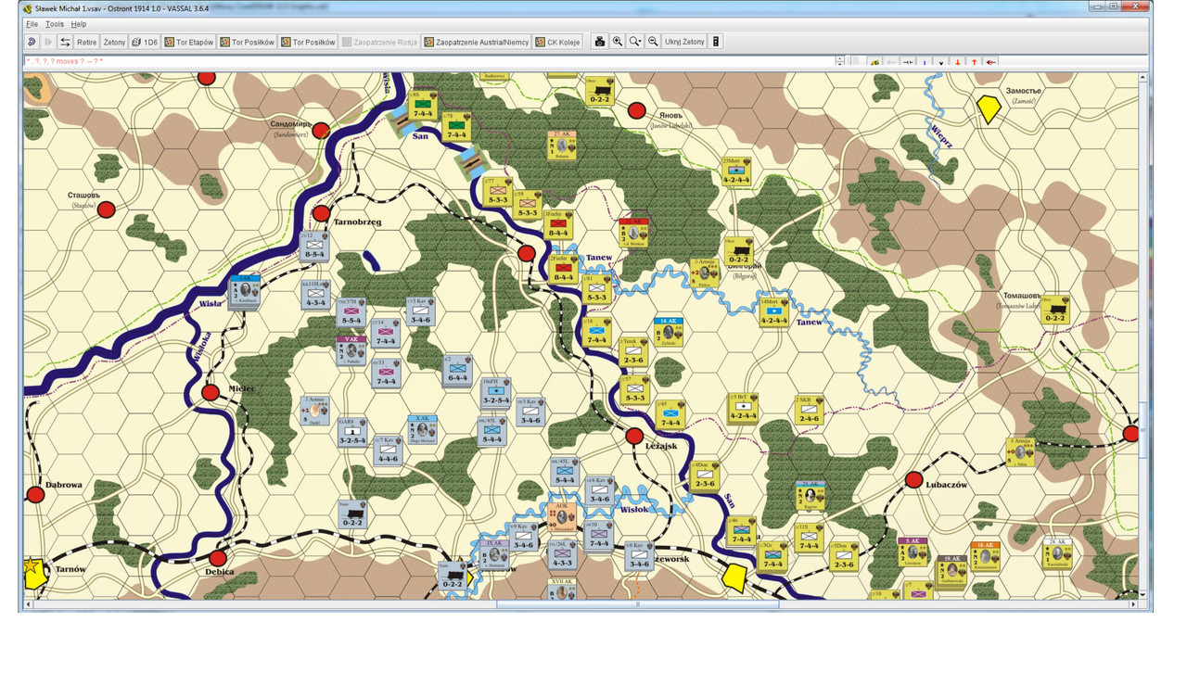
Task: Select the 5 Armia commander counter
Action: tap(704, 274)
